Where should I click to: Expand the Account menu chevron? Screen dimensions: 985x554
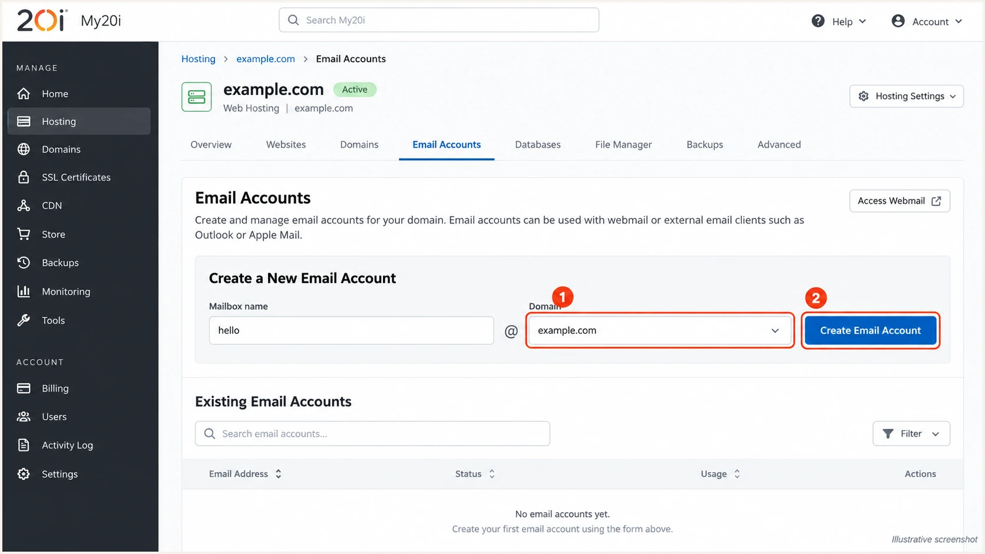click(958, 22)
